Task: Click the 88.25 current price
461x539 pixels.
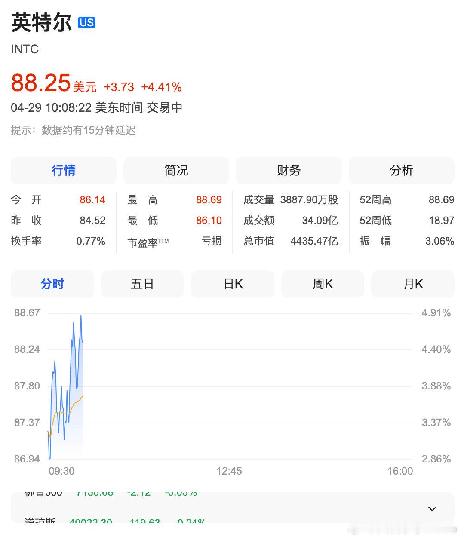Action: (x=40, y=83)
